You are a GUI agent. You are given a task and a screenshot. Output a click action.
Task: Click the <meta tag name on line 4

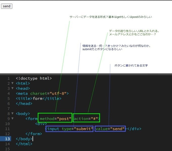tap(22, 94)
